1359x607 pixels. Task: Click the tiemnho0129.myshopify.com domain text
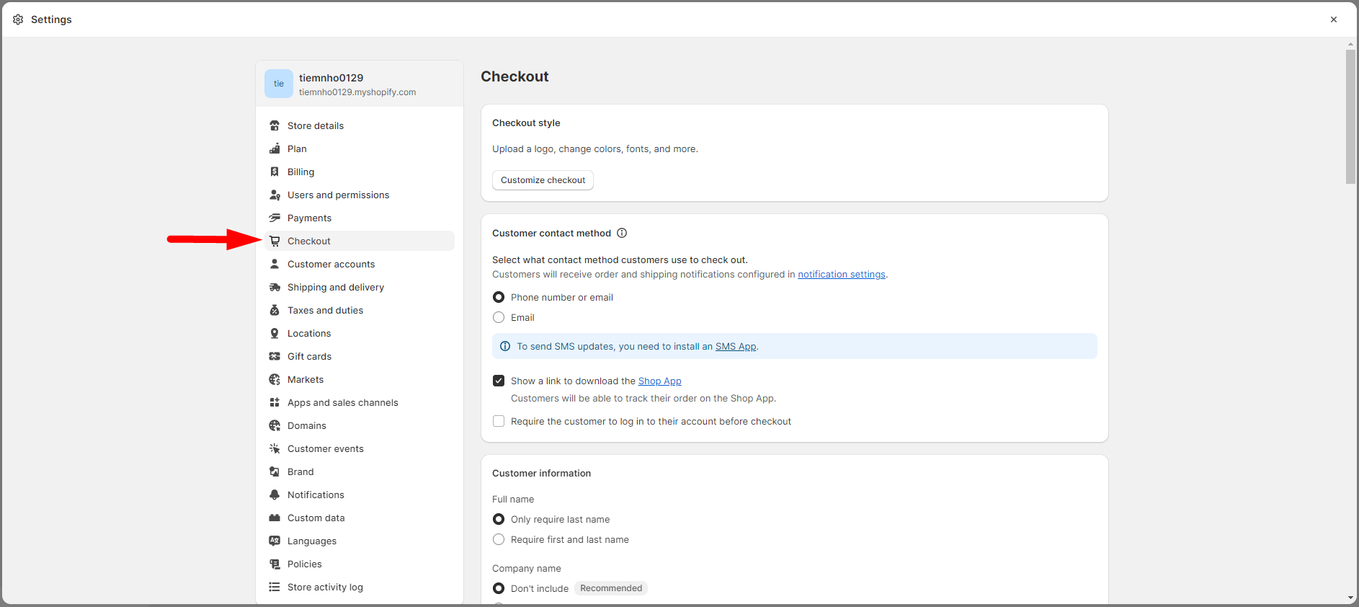click(x=357, y=92)
